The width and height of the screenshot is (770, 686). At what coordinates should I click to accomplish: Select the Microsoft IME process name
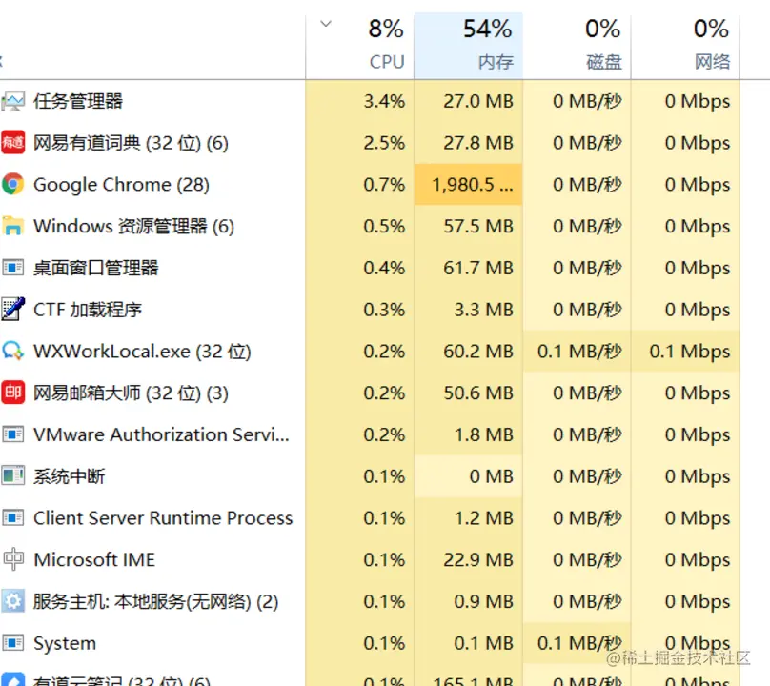[94, 560]
